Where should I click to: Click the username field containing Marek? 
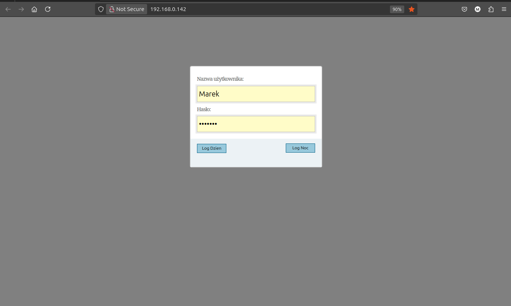(256, 94)
